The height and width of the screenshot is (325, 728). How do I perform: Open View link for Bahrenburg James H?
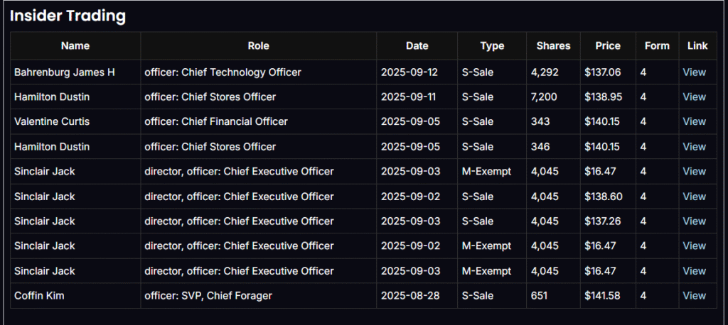pyautogui.click(x=694, y=72)
